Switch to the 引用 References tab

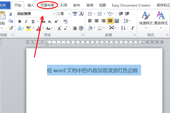[64, 5]
